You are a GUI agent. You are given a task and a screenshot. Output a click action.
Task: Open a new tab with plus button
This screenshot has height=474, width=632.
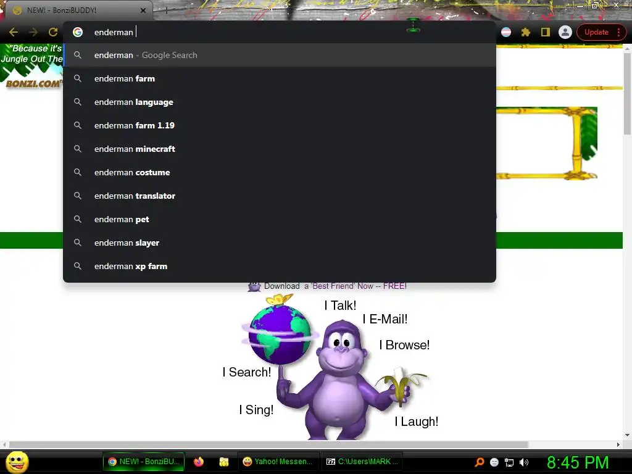click(165, 10)
